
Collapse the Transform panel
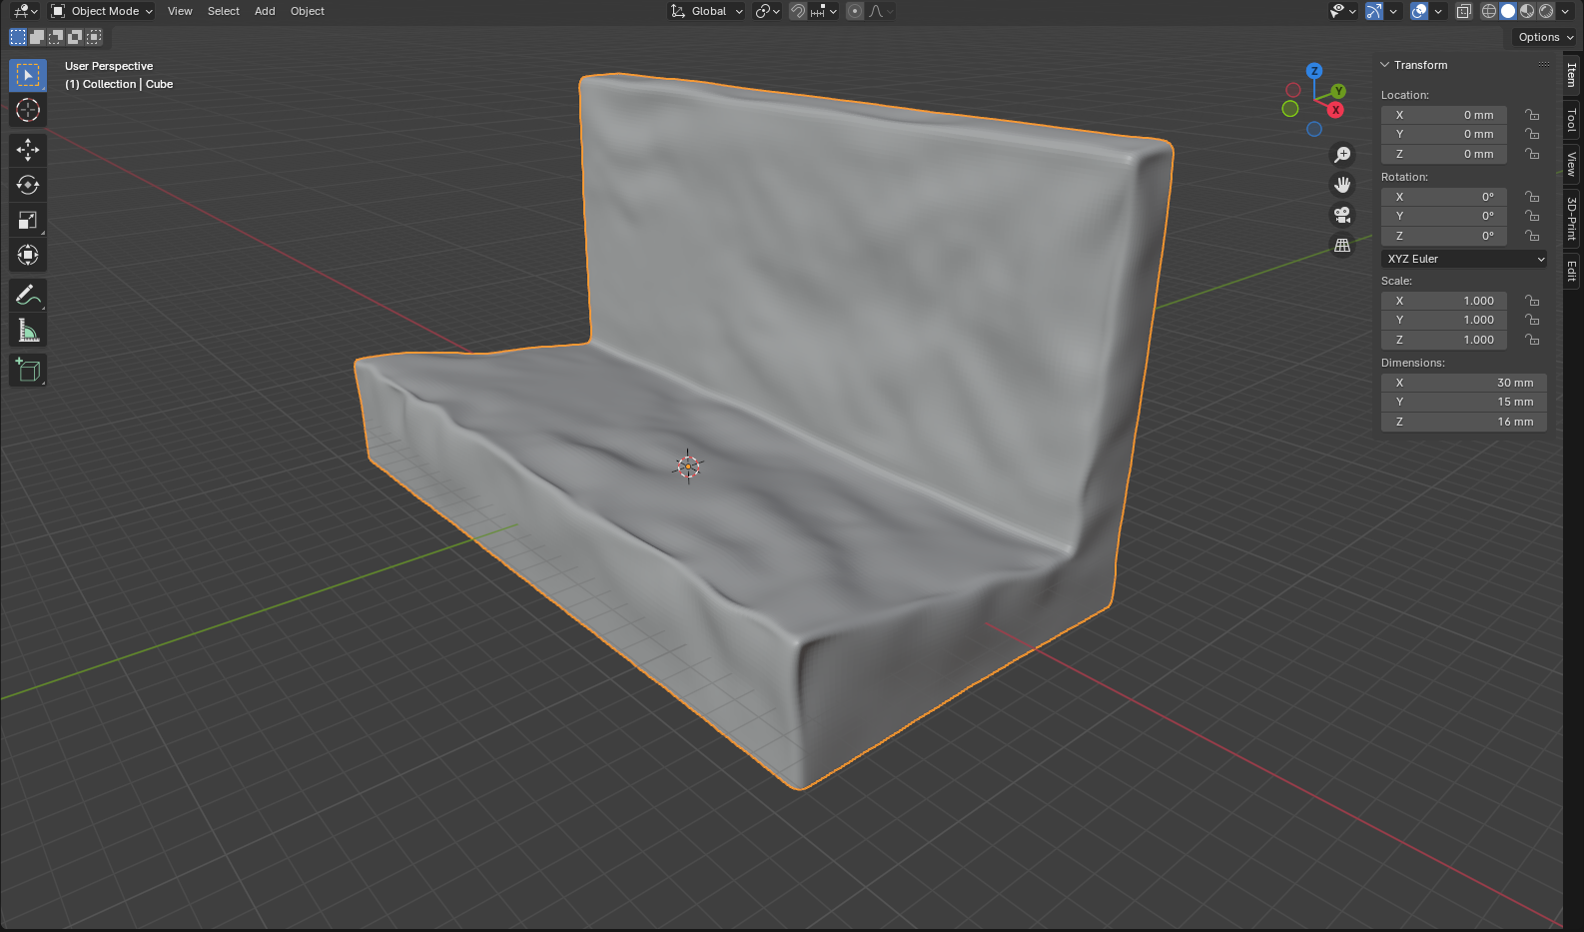1385,65
